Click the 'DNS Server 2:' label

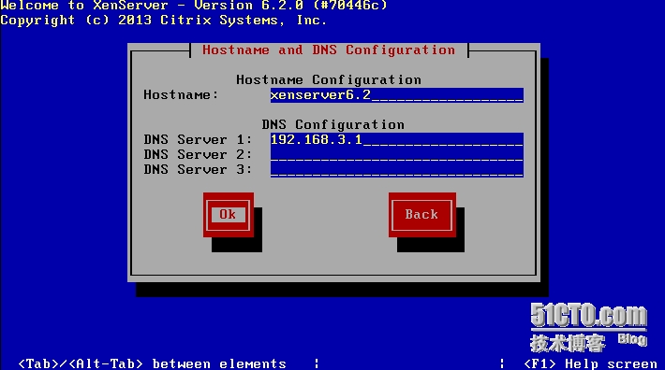pyautogui.click(x=198, y=155)
